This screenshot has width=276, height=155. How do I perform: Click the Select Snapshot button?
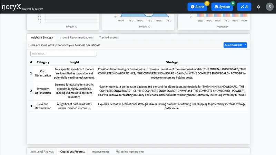234,45
